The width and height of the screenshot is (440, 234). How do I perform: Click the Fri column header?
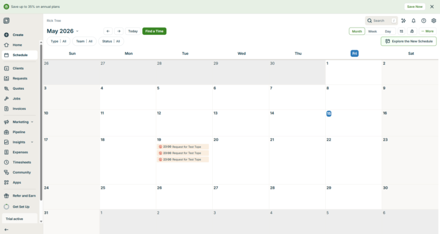click(x=354, y=53)
